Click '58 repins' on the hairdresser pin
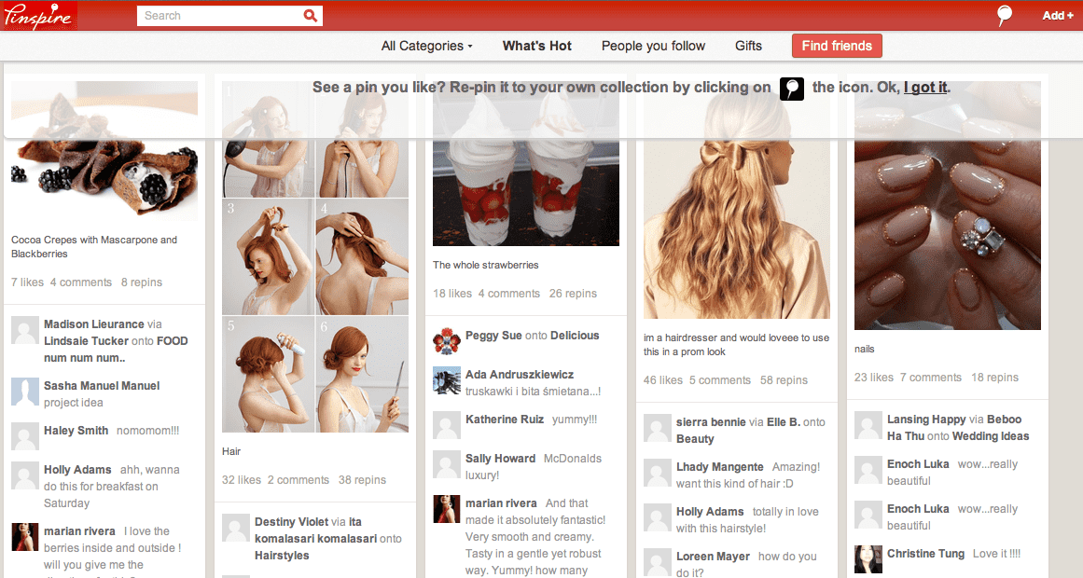 click(784, 380)
